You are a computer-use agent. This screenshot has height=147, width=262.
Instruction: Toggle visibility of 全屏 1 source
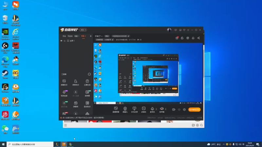61,41
